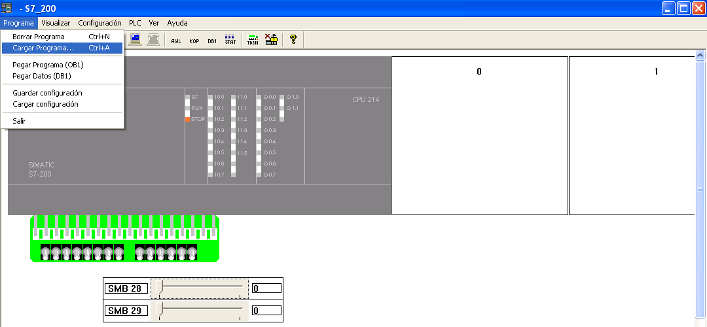
Task: Maximize the S7_200 window
Action: point(683,8)
